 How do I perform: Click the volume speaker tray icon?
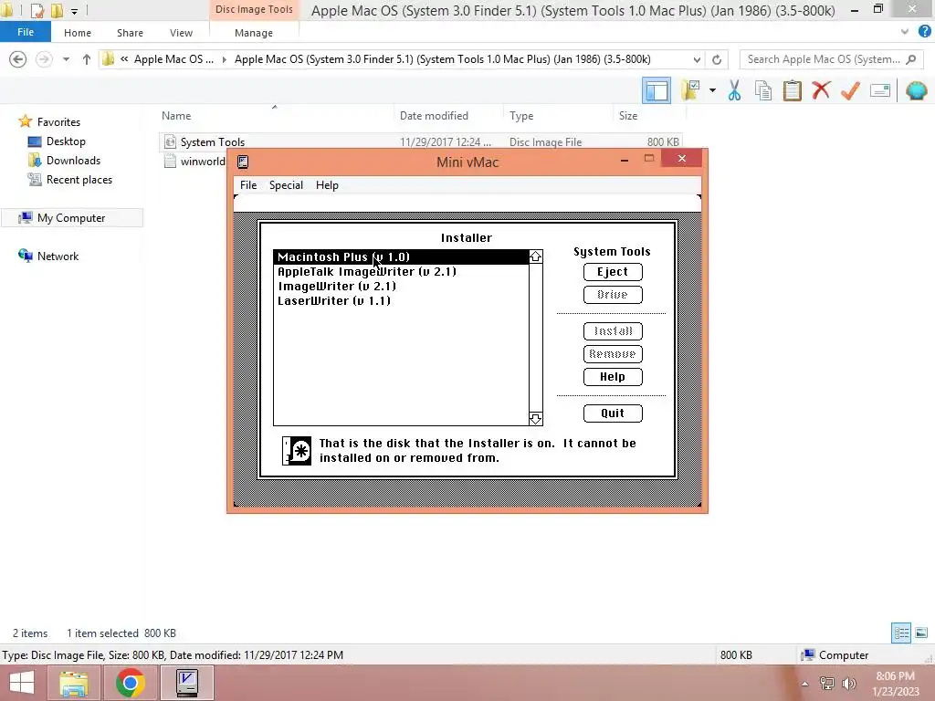point(848,684)
